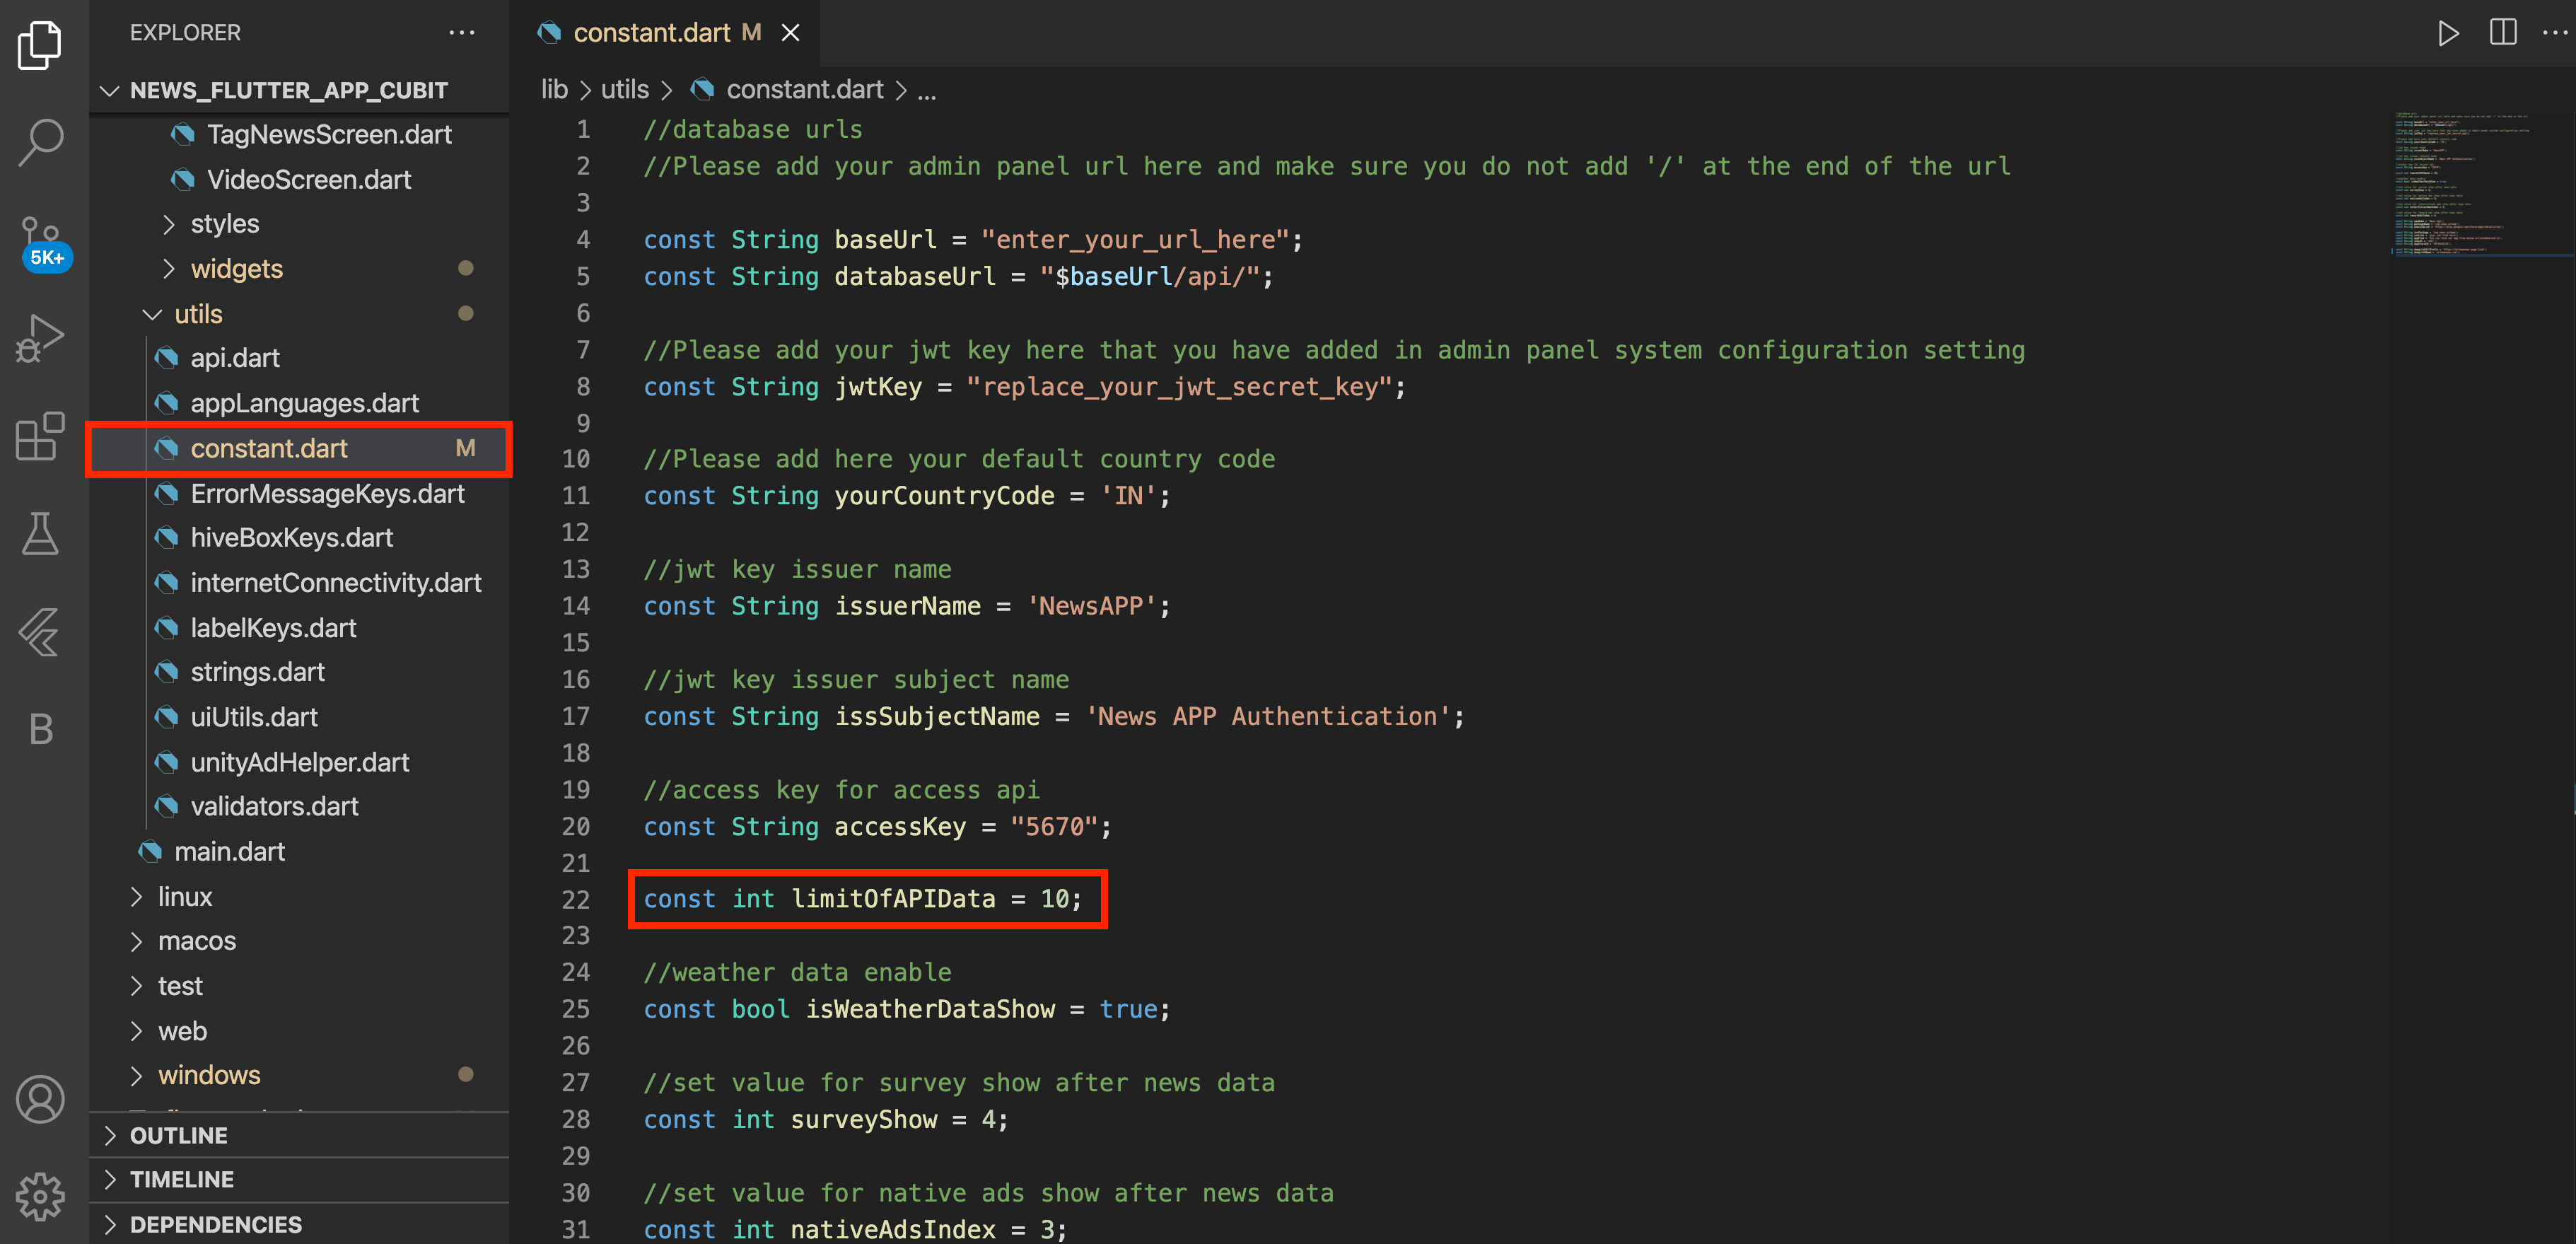Open the Manage gear icon
The image size is (2576, 1244).
(x=41, y=1196)
